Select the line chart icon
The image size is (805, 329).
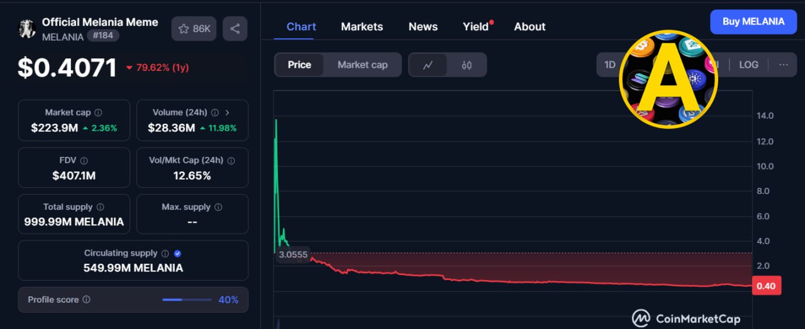pos(428,65)
